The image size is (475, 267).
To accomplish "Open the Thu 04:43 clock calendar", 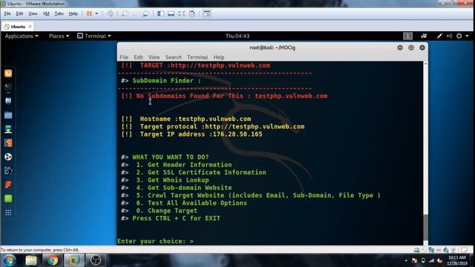I will [x=237, y=36].
